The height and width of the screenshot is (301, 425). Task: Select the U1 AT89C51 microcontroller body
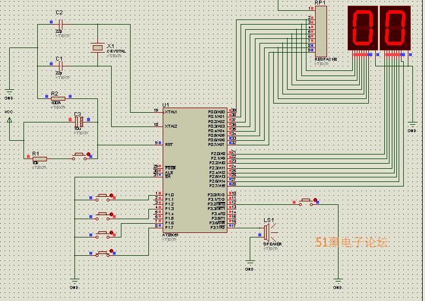click(195, 170)
